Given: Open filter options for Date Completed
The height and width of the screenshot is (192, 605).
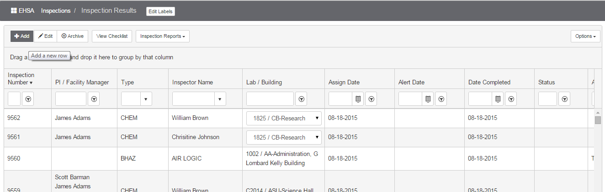Looking at the screenshot, I should pos(511,99).
